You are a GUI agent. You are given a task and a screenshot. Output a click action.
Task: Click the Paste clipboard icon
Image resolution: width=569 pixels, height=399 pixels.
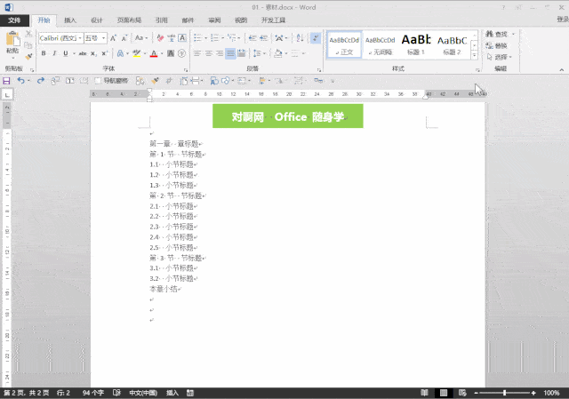(12, 39)
